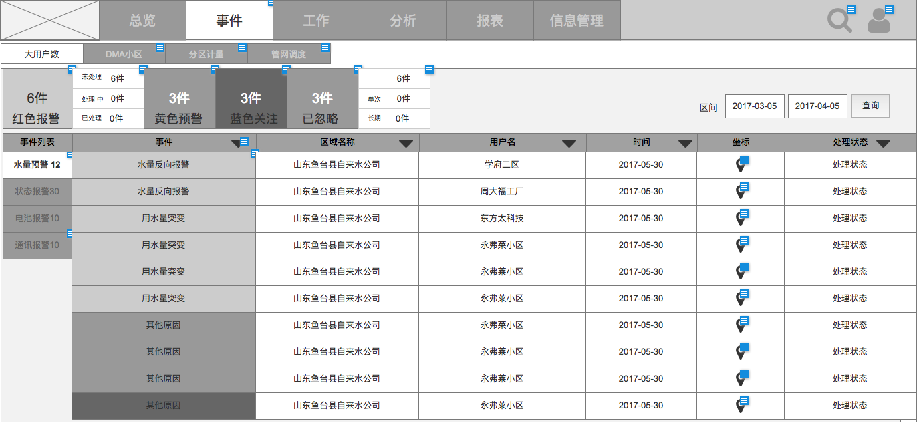Select the DMA/小区 sub-tab
921x429 pixels.
pos(124,54)
